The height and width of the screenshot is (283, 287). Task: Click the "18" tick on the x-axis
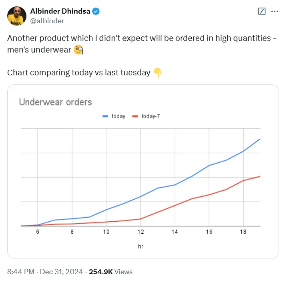pos(243,232)
